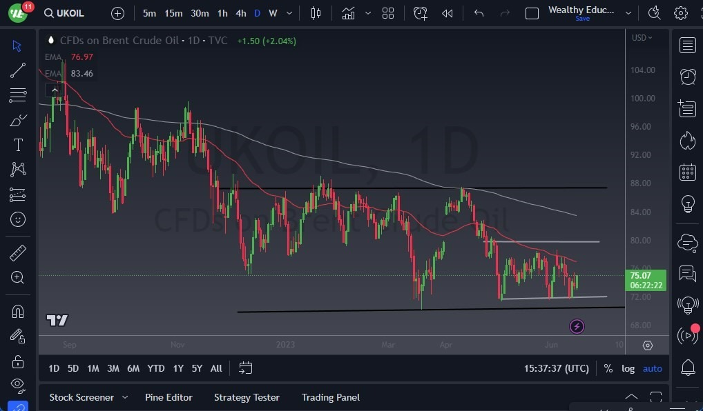703x411 pixels.
Task: Toggle logarithmic price scale
Action: (628, 368)
